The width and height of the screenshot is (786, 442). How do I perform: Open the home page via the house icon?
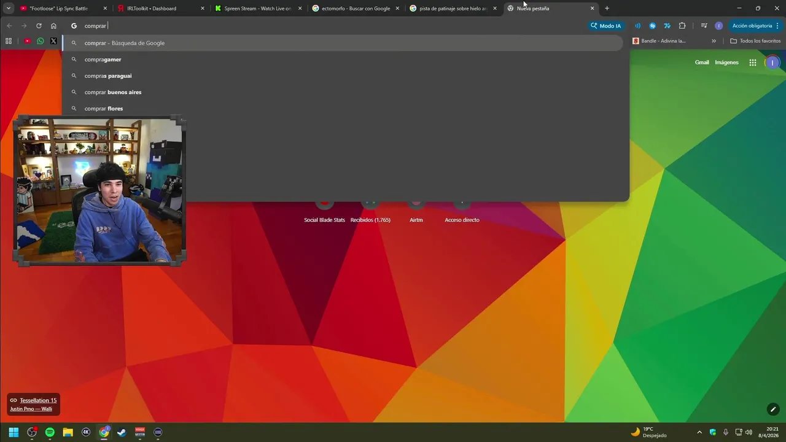(x=53, y=26)
